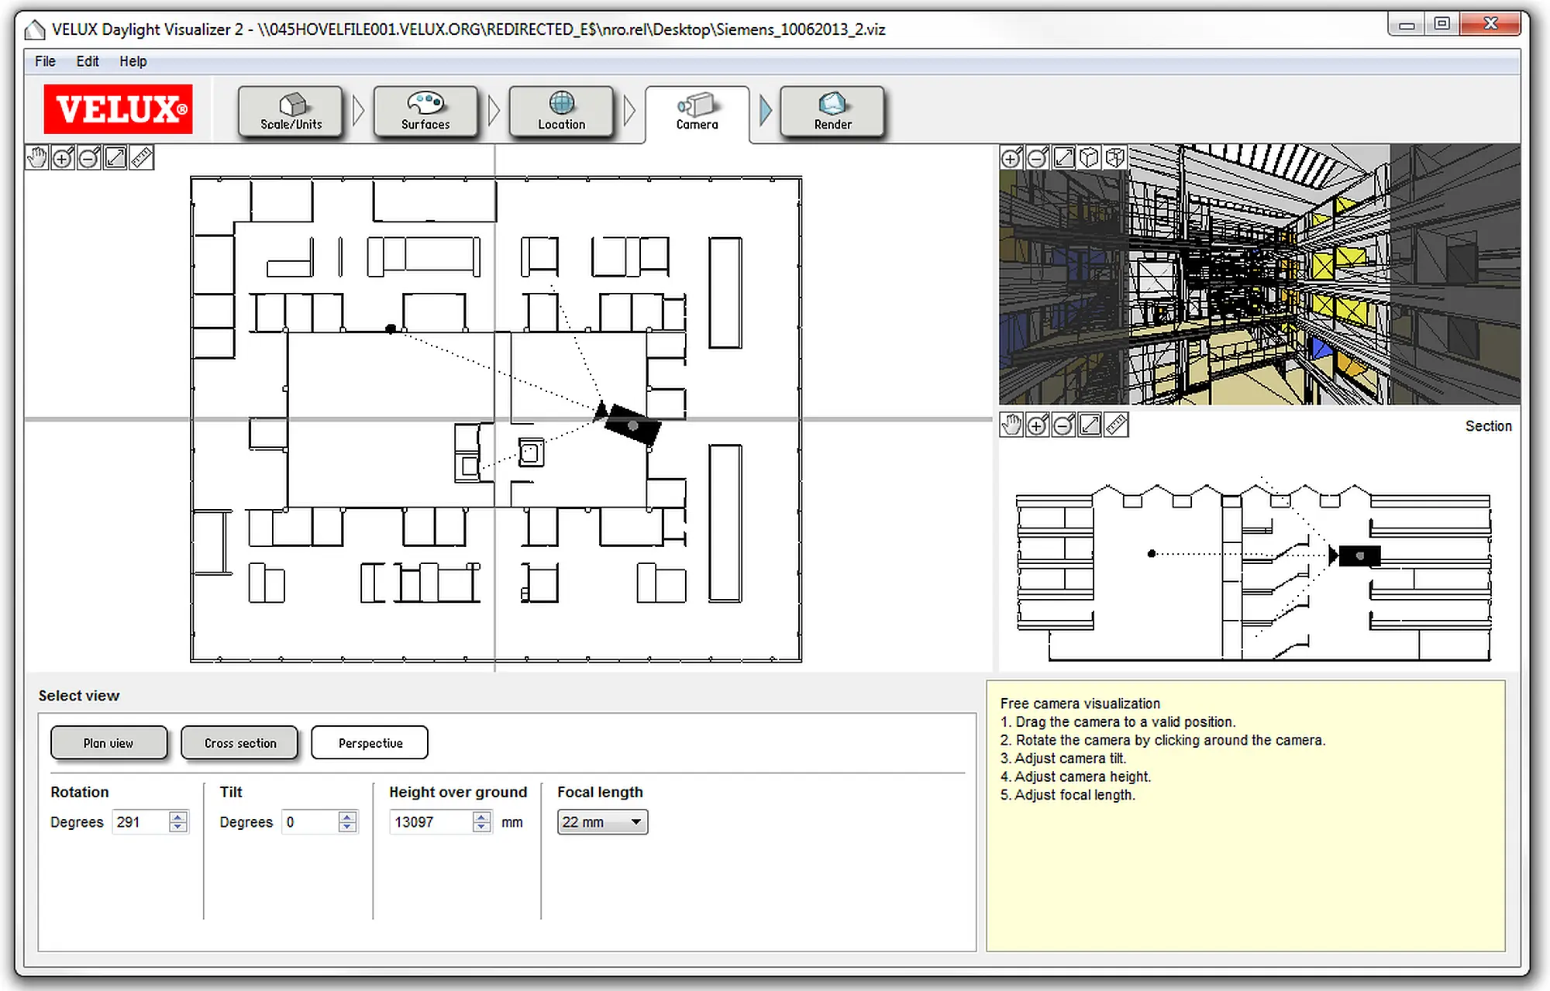Select the pan hand tool in section view

click(1011, 425)
